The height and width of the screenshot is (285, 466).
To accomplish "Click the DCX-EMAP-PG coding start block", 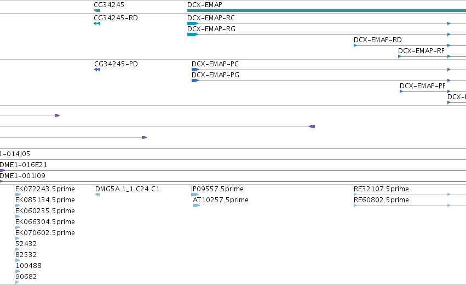I will (195, 81).
